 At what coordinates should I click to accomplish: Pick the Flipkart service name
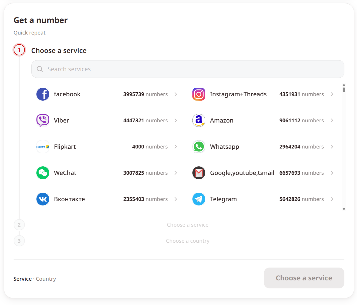65,147
